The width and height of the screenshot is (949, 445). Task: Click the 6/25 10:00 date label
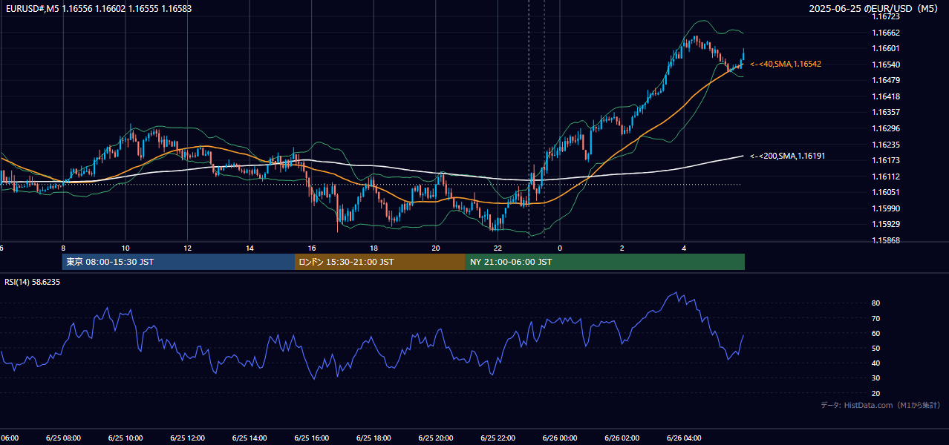pyautogui.click(x=125, y=438)
